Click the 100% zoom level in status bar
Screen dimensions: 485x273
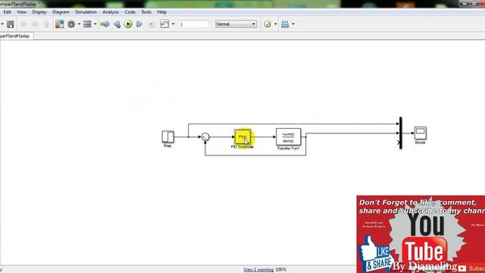[x=281, y=270]
